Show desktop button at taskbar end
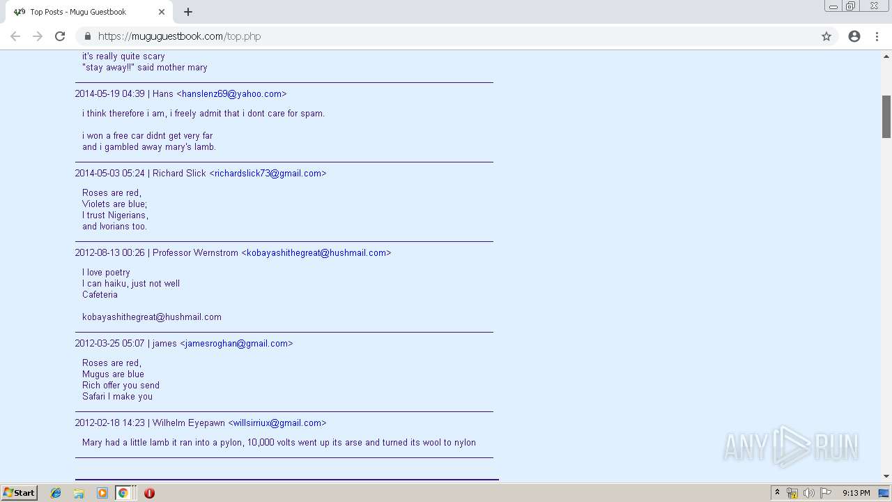Image resolution: width=892 pixels, height=502 pixels. point(885,493)
